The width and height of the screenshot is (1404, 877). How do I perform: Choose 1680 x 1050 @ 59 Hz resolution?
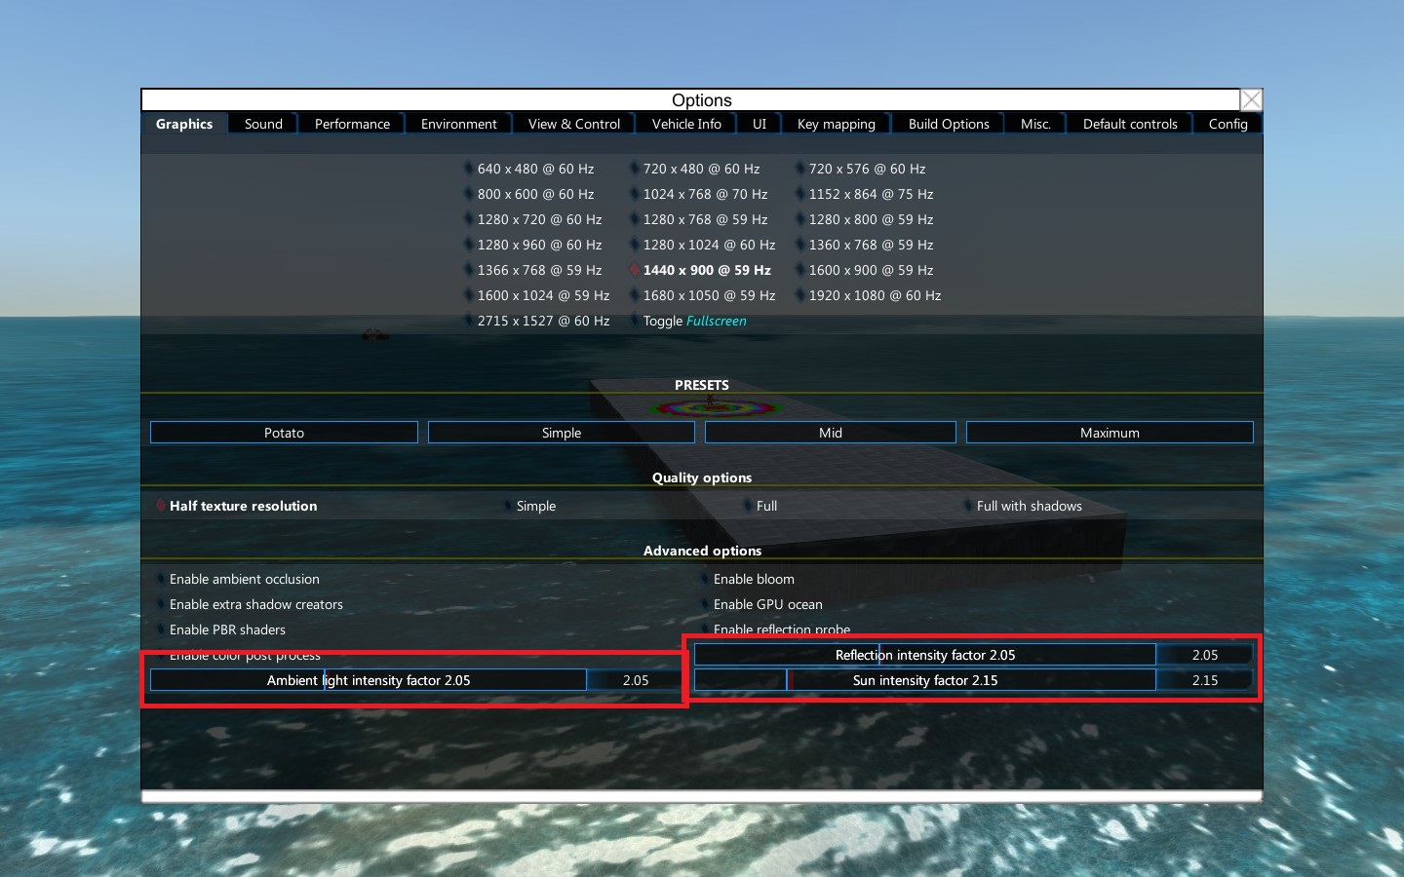pos(708,295)
